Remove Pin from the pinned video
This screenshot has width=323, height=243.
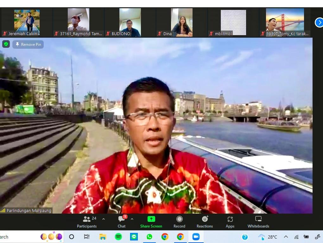pyautogui.click(x=28, y=44)
